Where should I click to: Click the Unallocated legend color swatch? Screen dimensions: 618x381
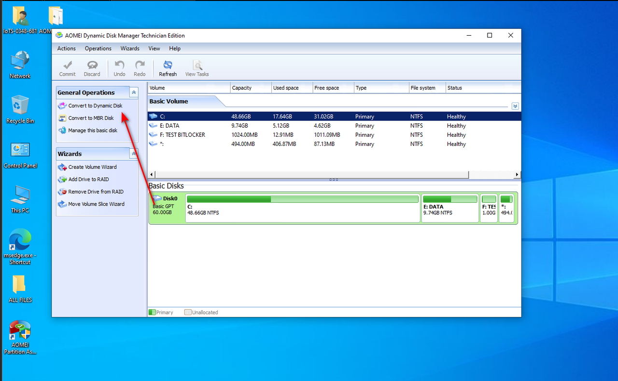[x=188, y=313]
